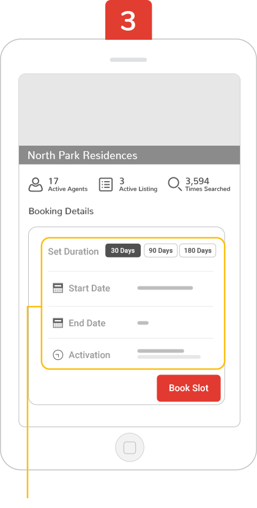Open the End Date value field

(x=143, y=323)
